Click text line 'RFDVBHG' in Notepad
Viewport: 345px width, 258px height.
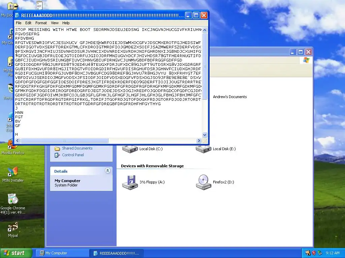(24, 38)
